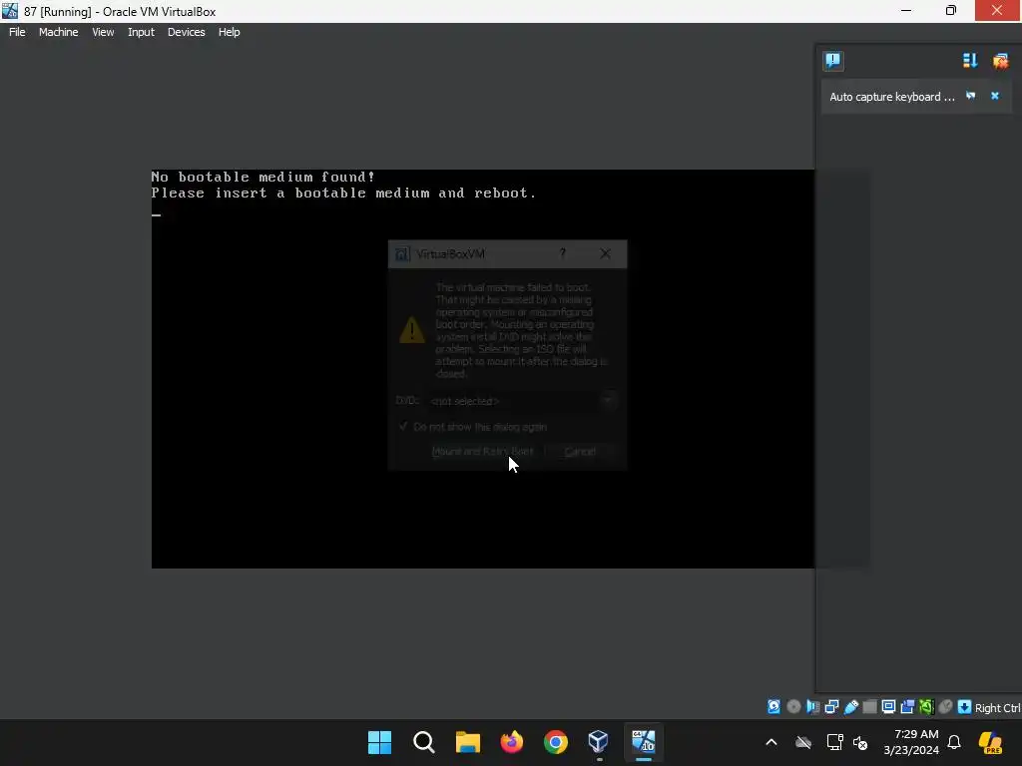
Task: Click the Right Ctrl host key label
Action: 997,708
